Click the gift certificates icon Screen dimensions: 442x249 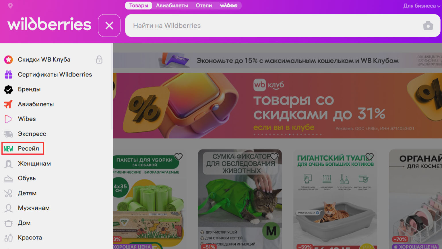[9, 74]
